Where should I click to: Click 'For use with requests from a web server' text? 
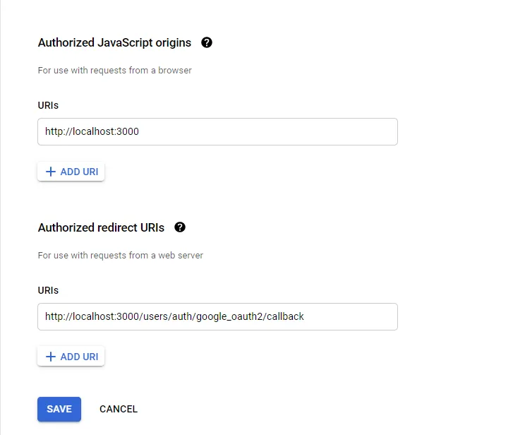(x=121, y=255)
